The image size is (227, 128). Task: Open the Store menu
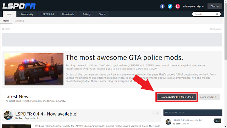coord(102,14)
